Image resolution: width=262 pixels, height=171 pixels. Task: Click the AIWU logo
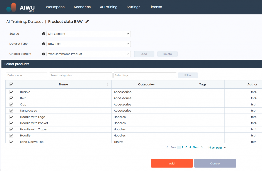click(x=20, y=7)
